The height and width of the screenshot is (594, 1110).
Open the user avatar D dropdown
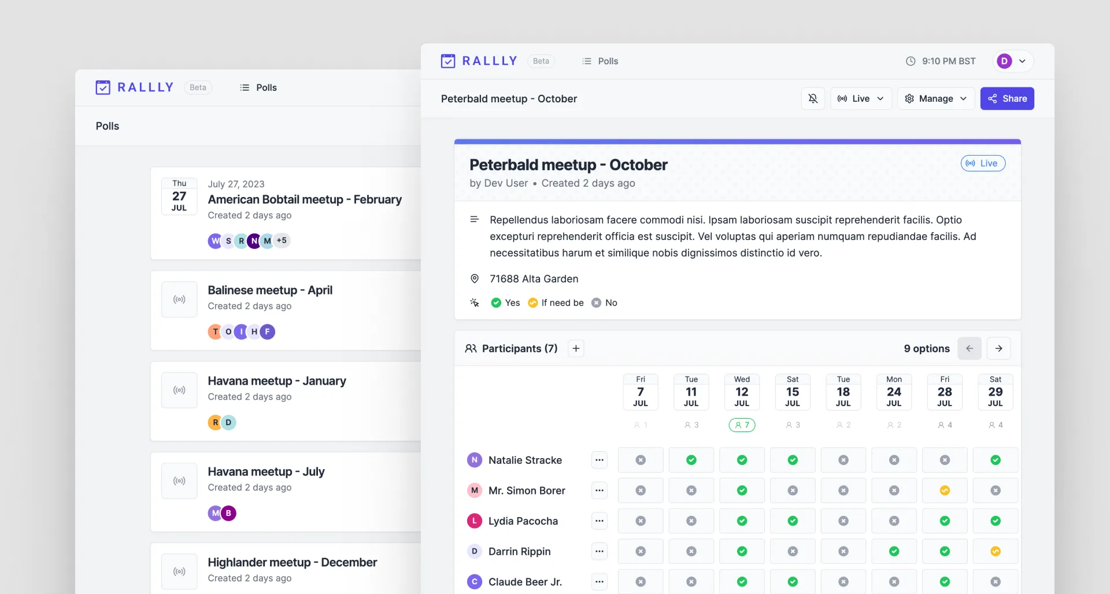pyautogui.click(x=1013, y=61)
